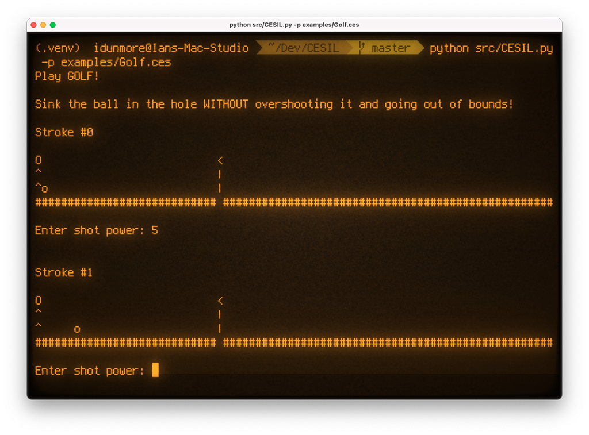Click the Stroke #1 heading
The image size is (589, 435).
click(63, 272)
